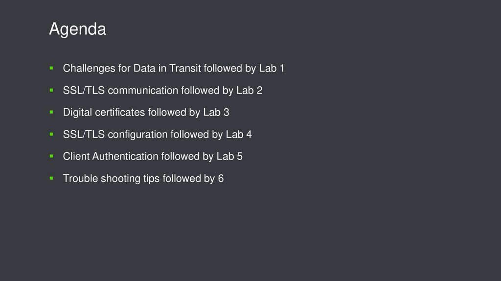501x281 pixels.
Task: Click green bullet beside Challenges for Data line
Action: [51, 68]
